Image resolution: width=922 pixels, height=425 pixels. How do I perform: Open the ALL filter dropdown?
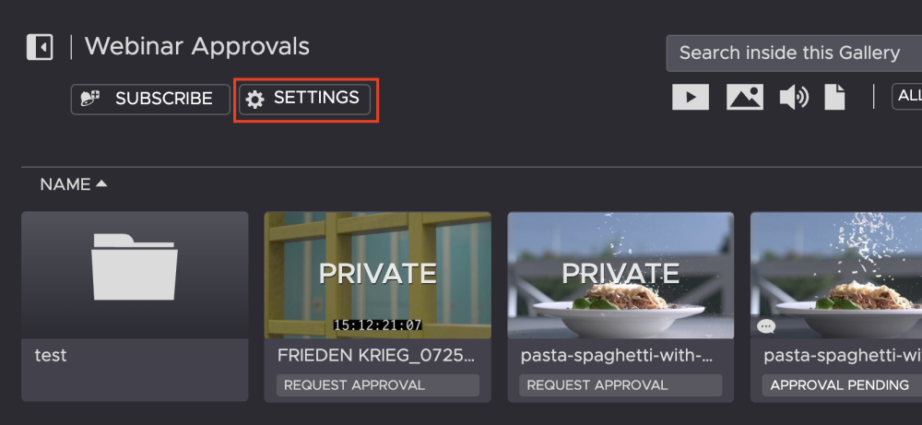tap(908, 96)
